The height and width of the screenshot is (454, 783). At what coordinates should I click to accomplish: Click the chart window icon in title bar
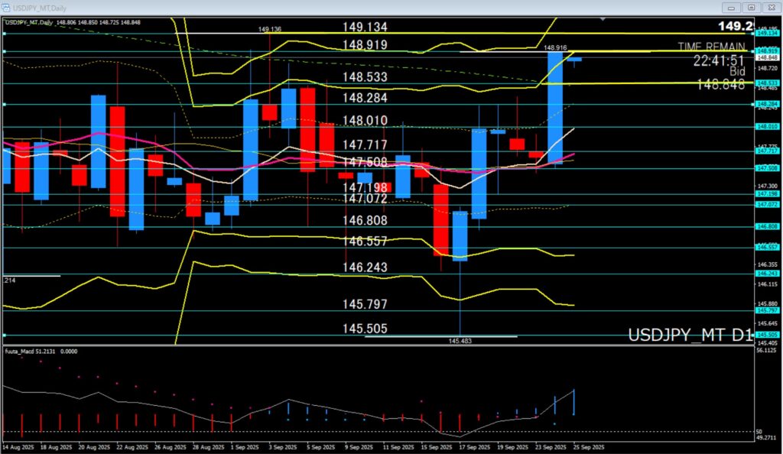7,7
